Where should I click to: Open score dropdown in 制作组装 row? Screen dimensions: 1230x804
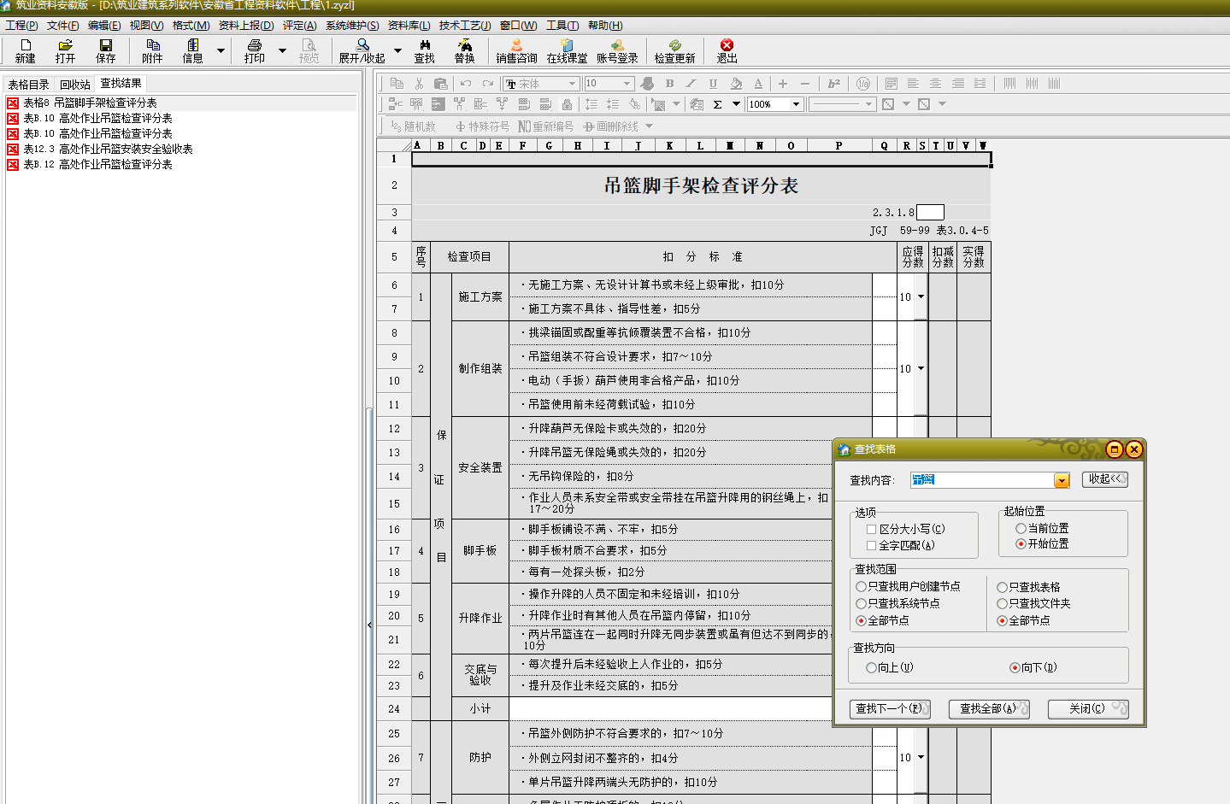click(x=921, y=368)
